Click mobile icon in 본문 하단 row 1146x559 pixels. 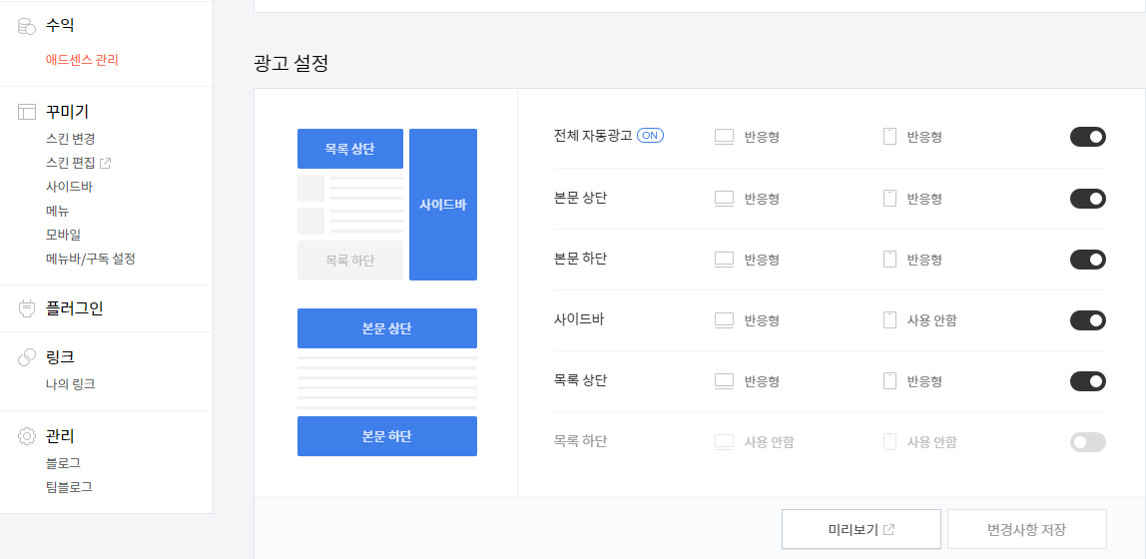tap(889, 259)
